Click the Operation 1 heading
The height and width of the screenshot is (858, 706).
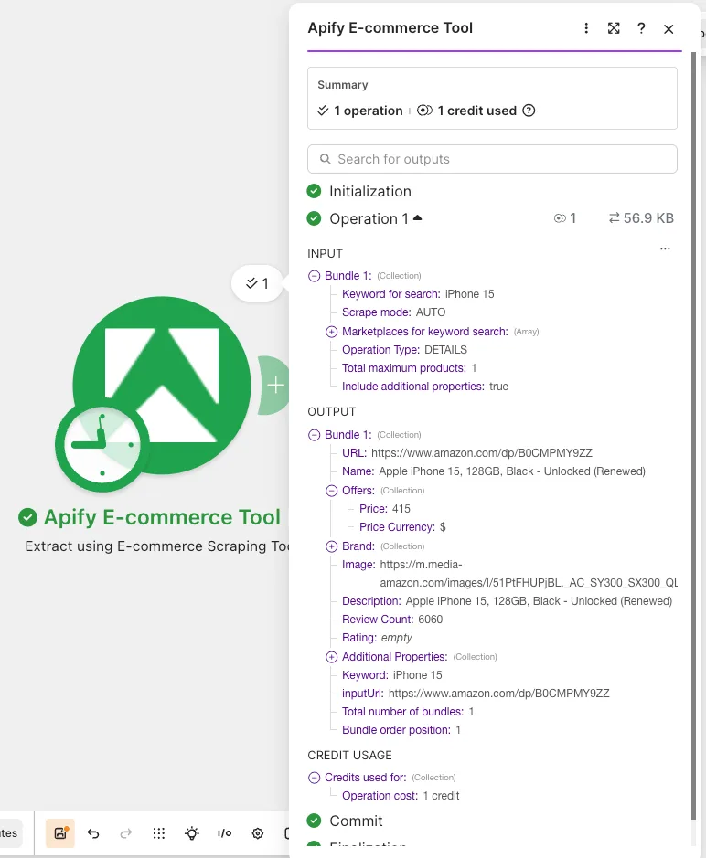[x=369, y=218]
